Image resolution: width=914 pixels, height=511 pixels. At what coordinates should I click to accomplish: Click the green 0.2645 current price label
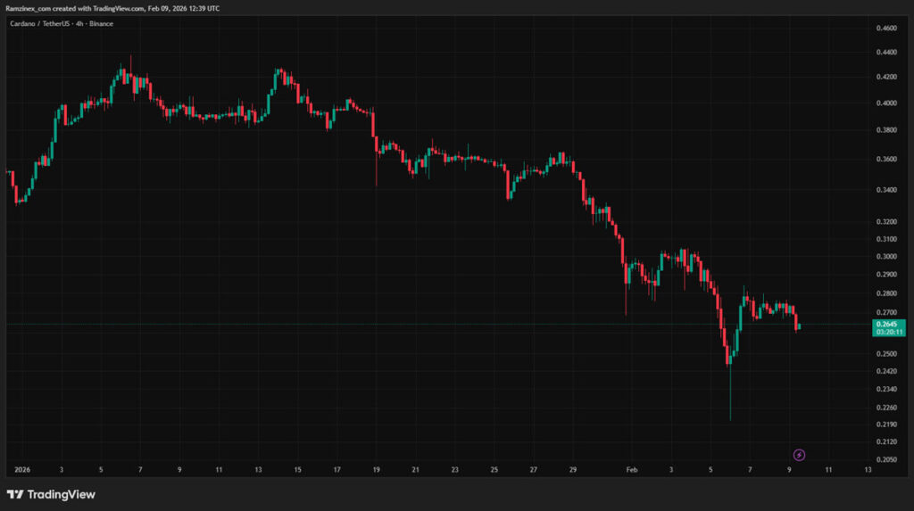[x=887, y=323]
